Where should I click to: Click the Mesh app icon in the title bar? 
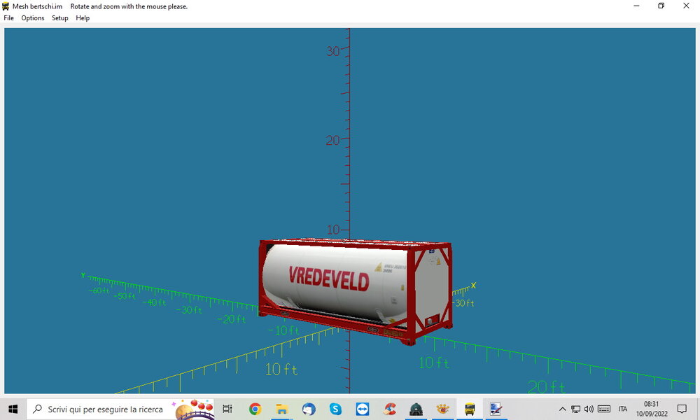tap(6, 6)
